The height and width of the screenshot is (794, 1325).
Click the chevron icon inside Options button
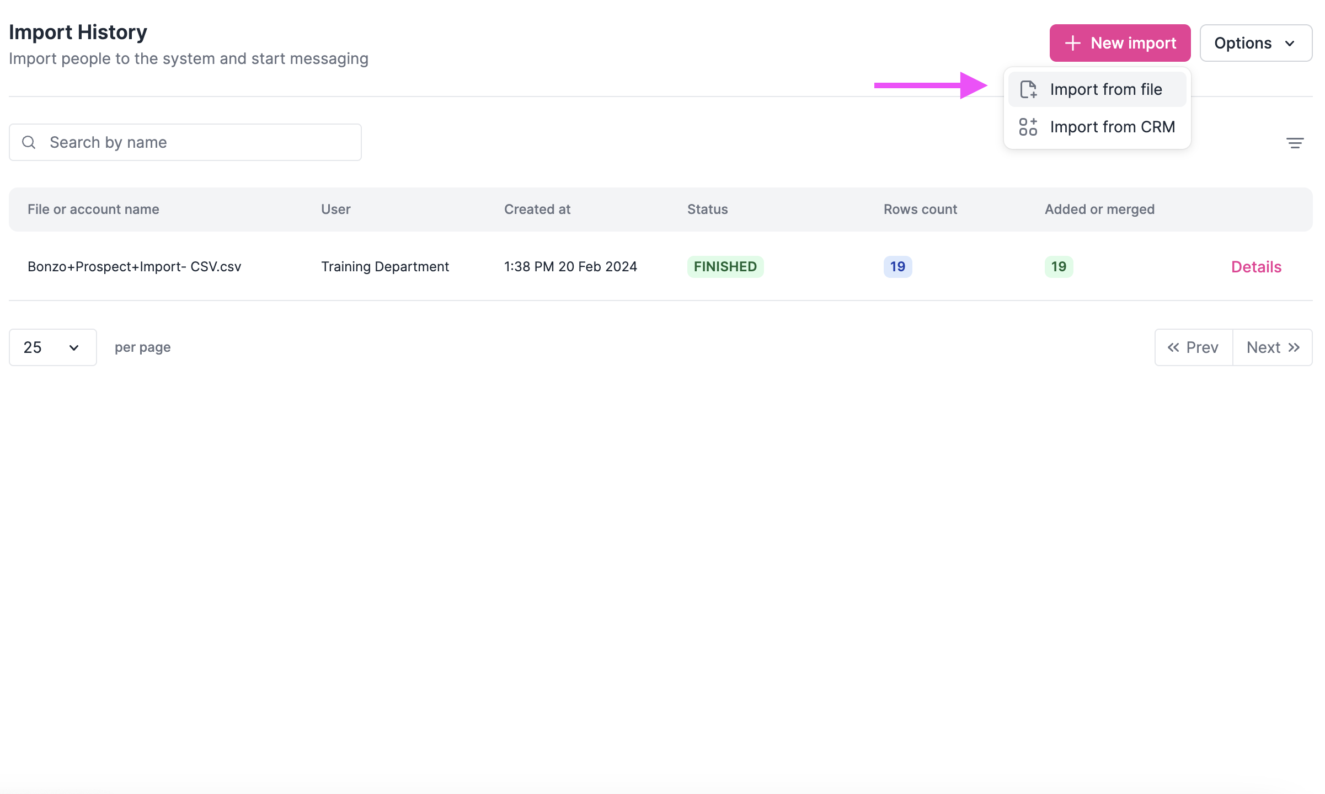coord(1291,43)
